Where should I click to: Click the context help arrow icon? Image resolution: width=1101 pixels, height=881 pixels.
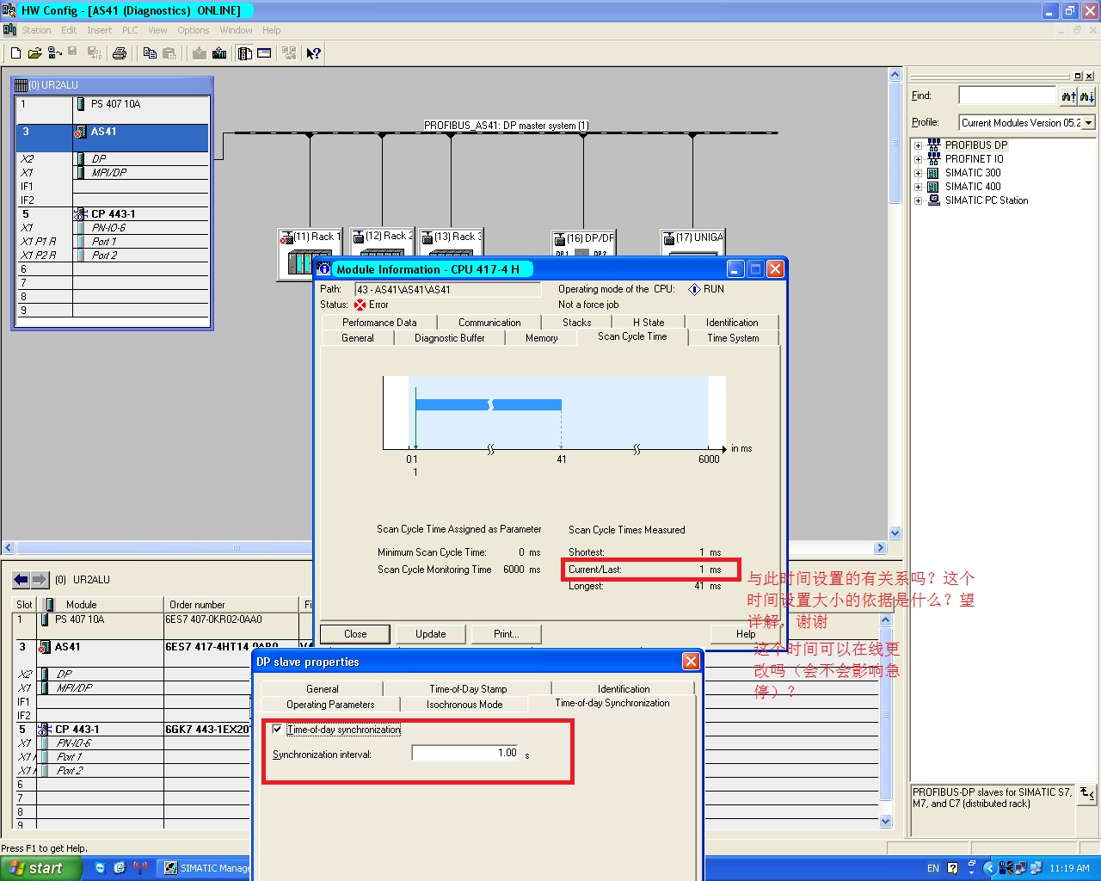pyautogui.click(x=313, y=53)
